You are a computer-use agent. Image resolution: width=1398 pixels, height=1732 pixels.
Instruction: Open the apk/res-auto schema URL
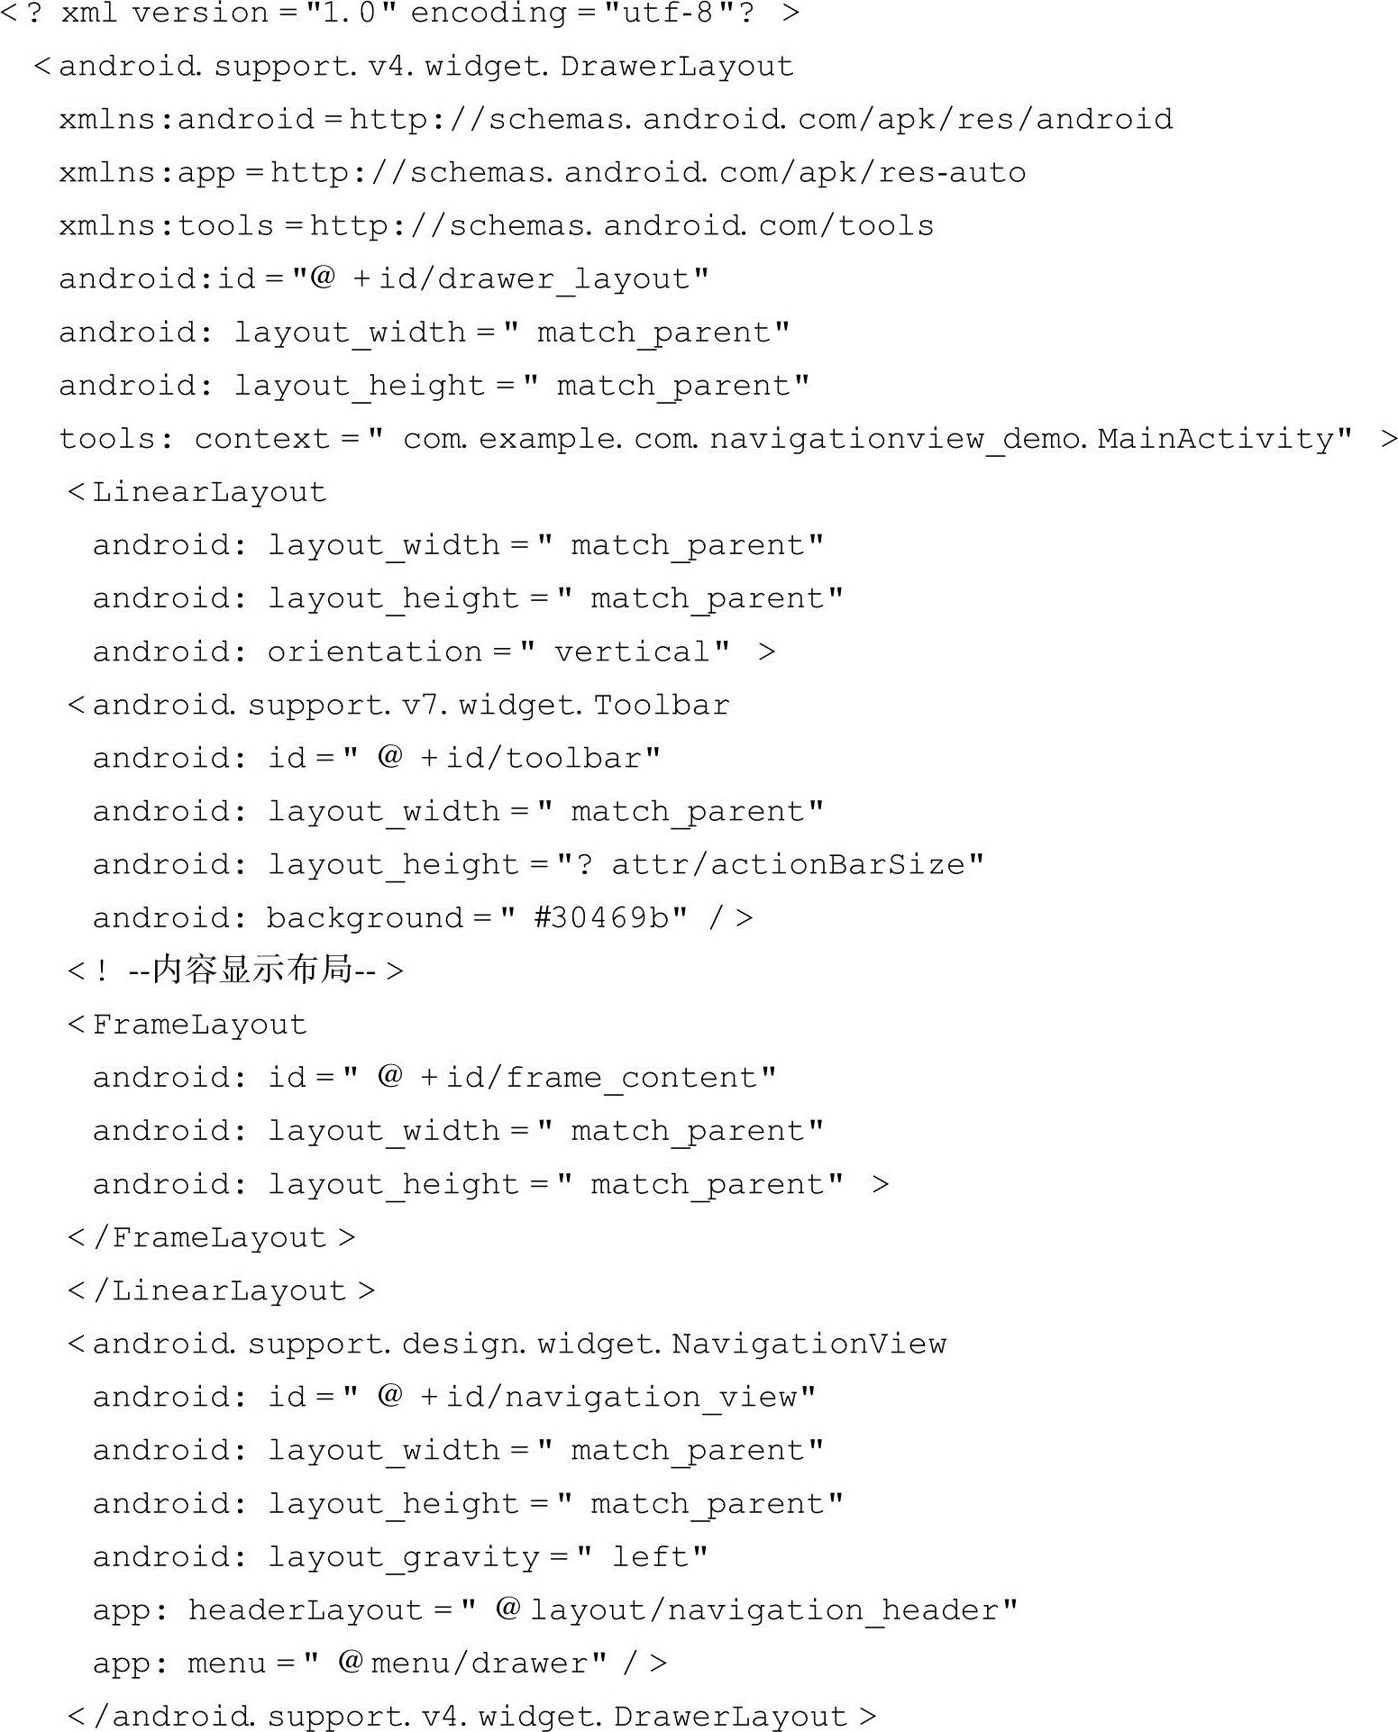pyautogui.click(x=647, y=173)
